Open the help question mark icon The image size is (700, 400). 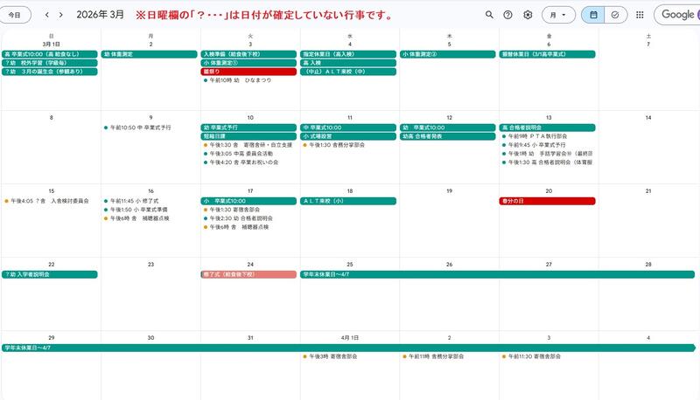pyautogui.click(x=508, y=15)
